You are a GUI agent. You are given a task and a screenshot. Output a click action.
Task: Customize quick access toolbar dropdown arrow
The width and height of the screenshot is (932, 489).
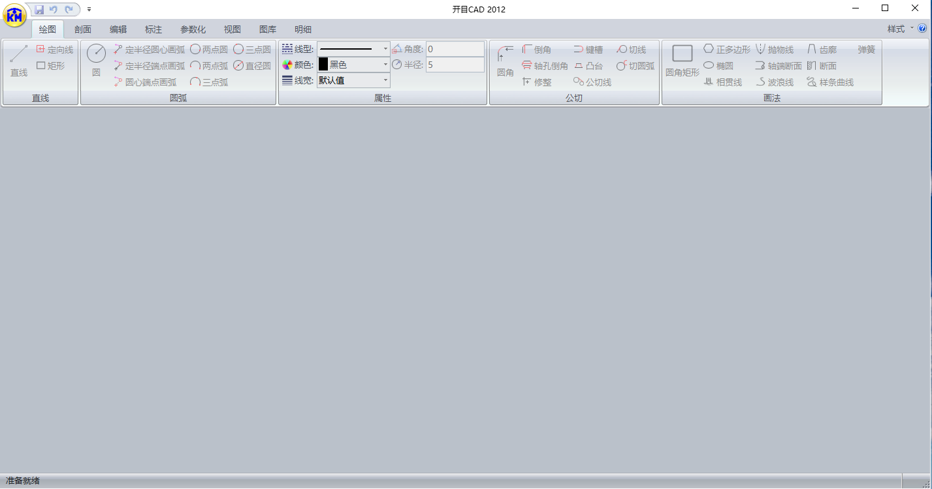89,10
